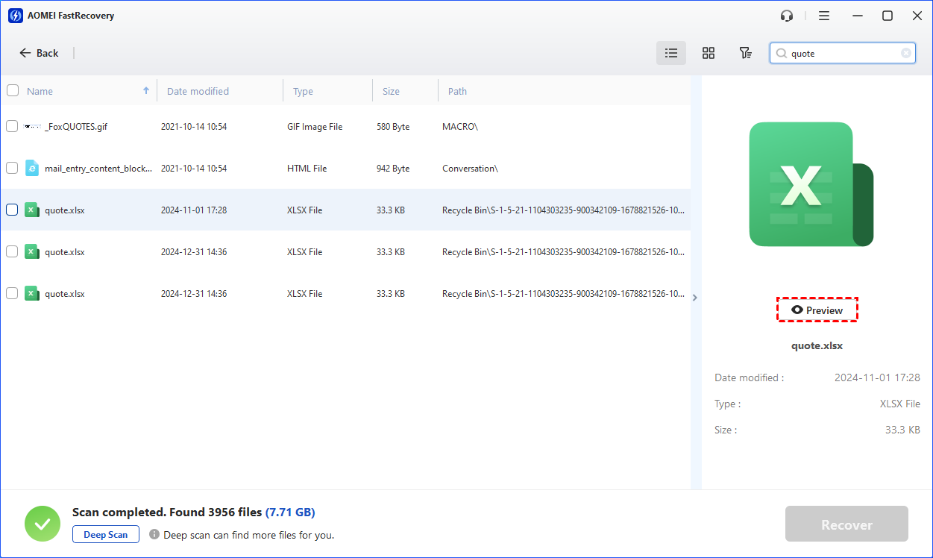Viewport: 933px width, 558px height.
Task: Click the Excel icon of quote.xlsx dated 2024-11-01
Action: 31,210
